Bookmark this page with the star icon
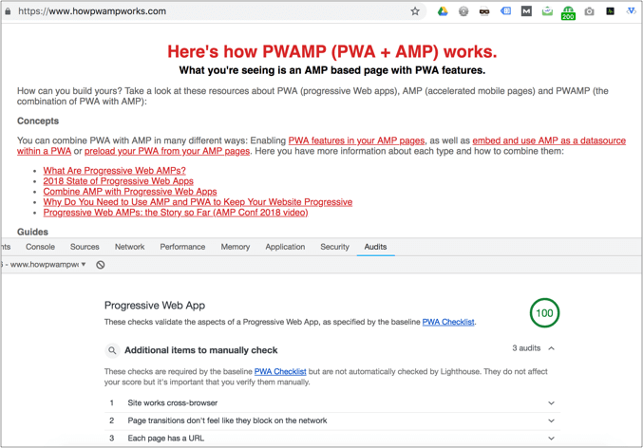 [415, 11]
